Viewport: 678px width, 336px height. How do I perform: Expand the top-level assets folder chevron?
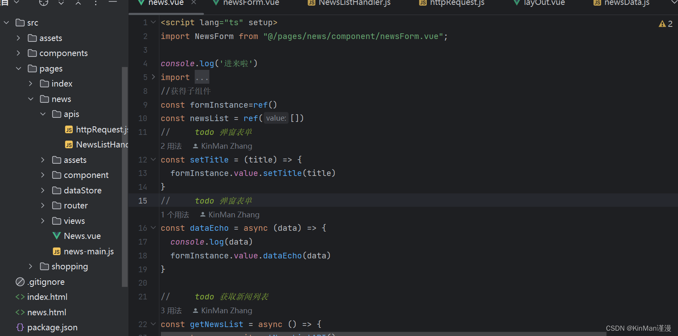click(18, 38)
